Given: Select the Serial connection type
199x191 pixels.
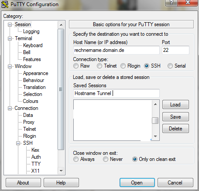Looking at the screenshot, I should coord(170,66).
